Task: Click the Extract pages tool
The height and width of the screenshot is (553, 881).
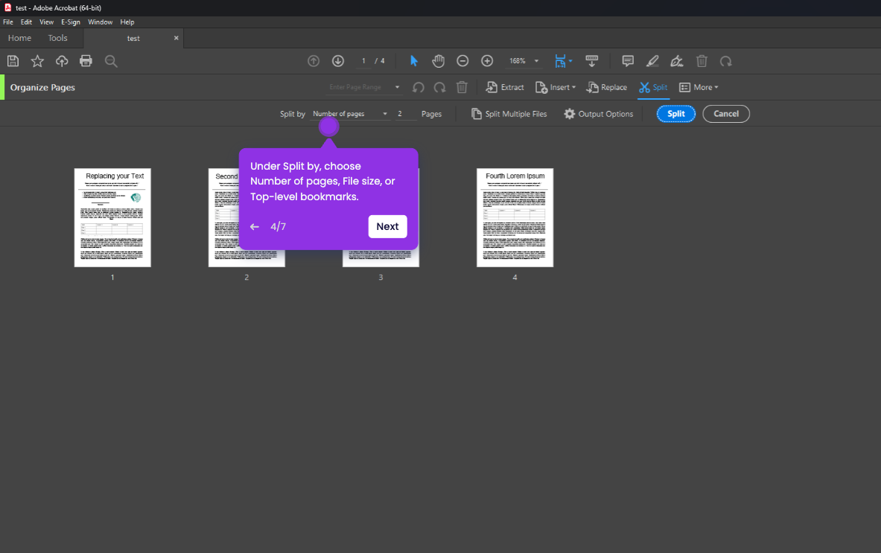Action: [x=505, y=88]
